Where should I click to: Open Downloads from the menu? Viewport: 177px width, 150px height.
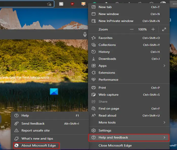[x=129, y=59]
